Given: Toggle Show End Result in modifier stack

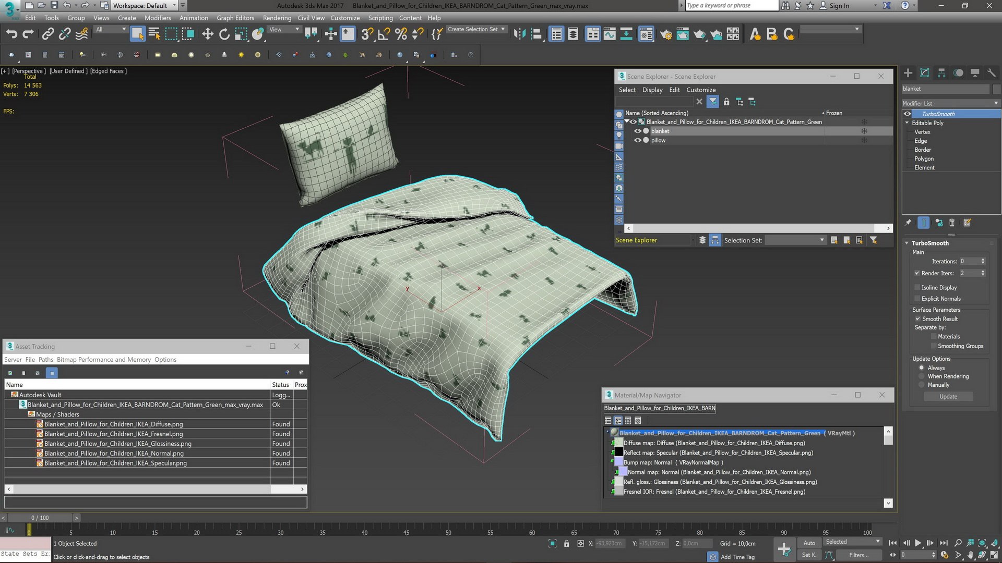Looking at the screenshot, I should (923, 223).
